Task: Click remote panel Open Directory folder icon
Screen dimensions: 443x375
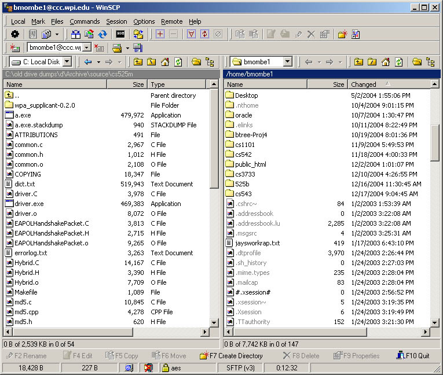Action: coord(417,62)
